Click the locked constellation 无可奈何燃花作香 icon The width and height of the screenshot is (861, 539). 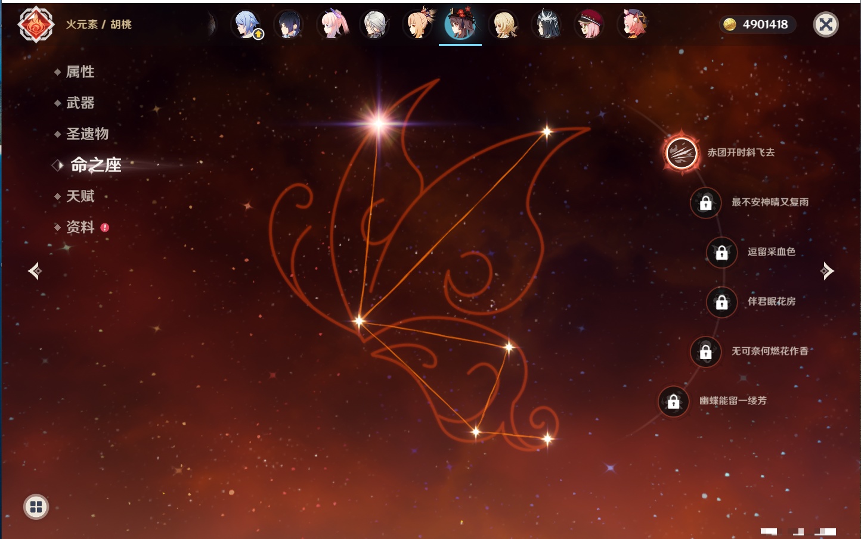click(705, 352)
